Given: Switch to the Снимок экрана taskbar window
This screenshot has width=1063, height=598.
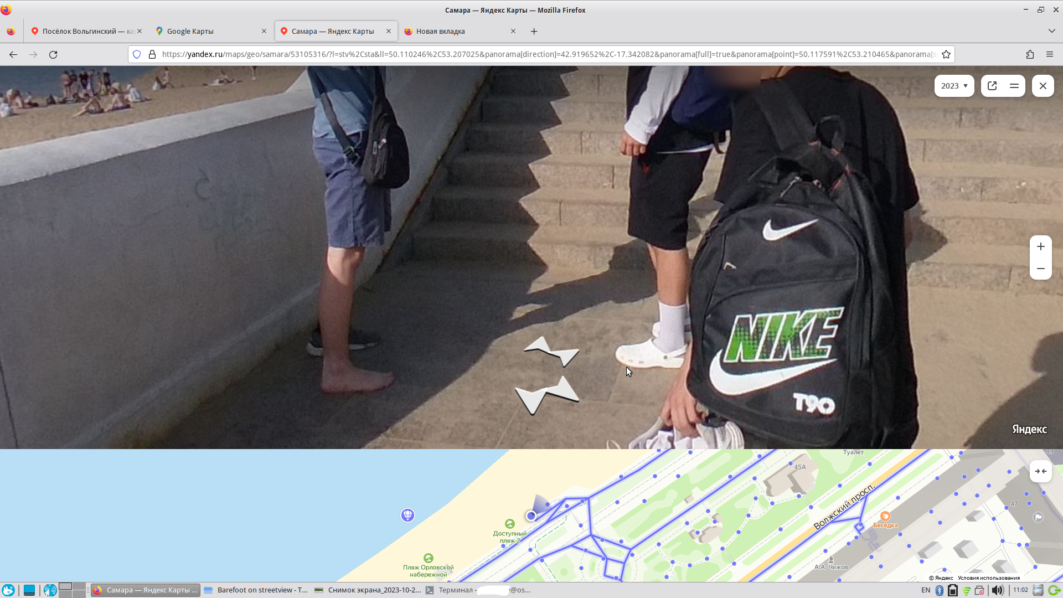Looking at the screenshot, I should point(368,590).
